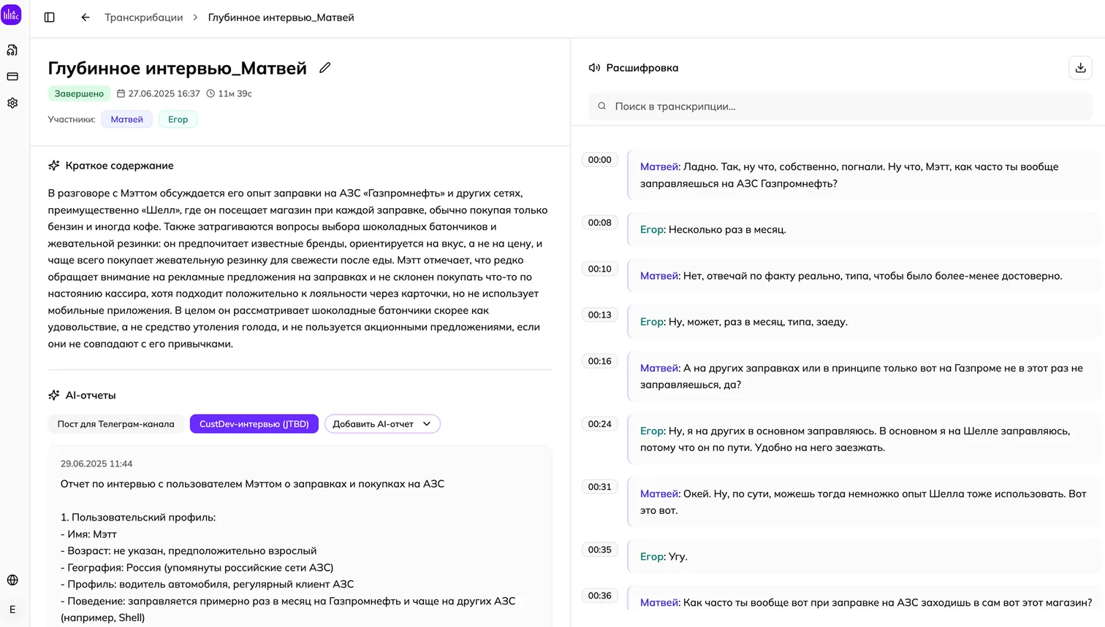Click the purple app logo
Viewport: 1105px width, 627px height.
(11, 14)
